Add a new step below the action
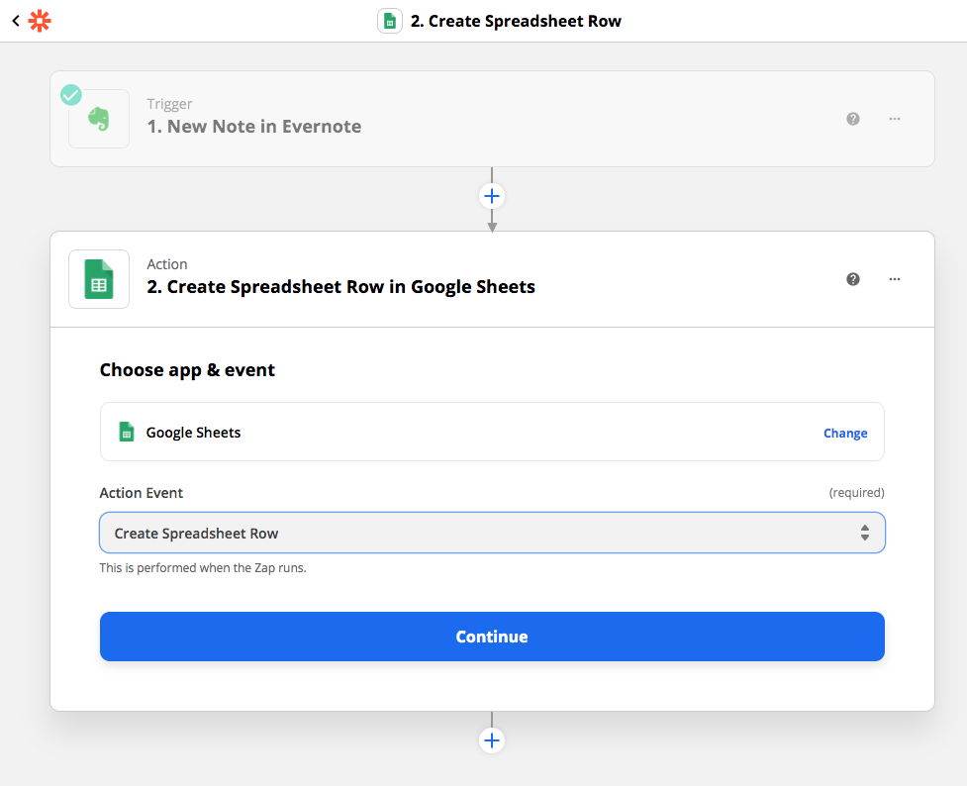The width and height of the screenshot is (967, 786). click(x=492, y=740)
